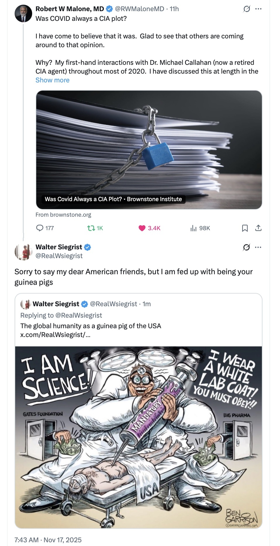Click the 7:43 AM · Nov 17, 2025 timestamp
The image size is (280, 546).
click(48, 540)
